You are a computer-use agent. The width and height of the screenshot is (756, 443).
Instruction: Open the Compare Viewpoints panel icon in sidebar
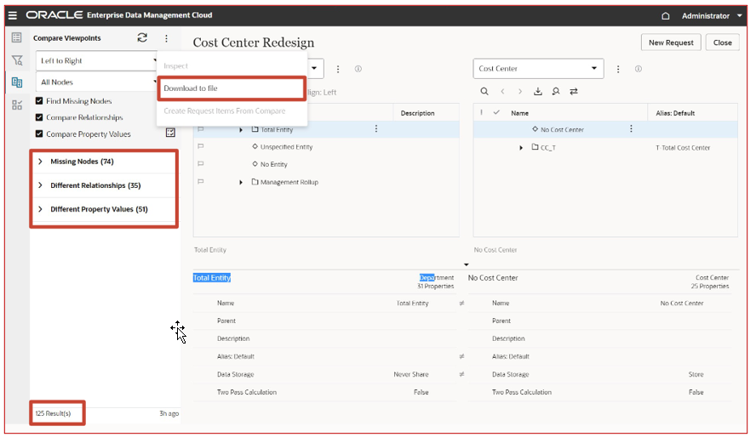17,82
